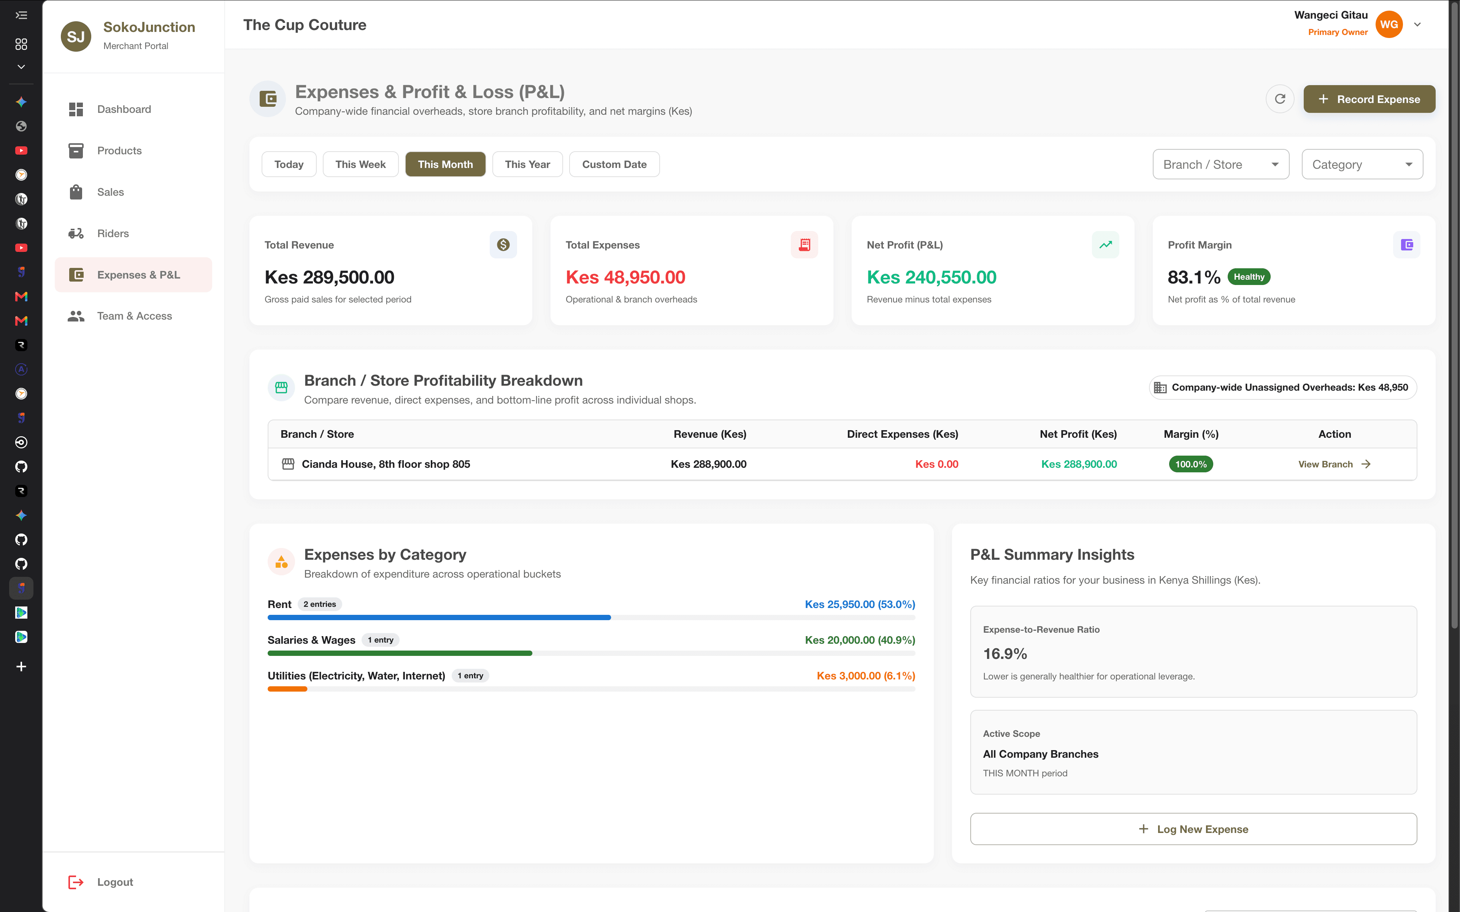Click the green Salaries & Wages progress bar
Image resolution: width=1460 pixels, height=912 pixels.
[x=400, y=653]
